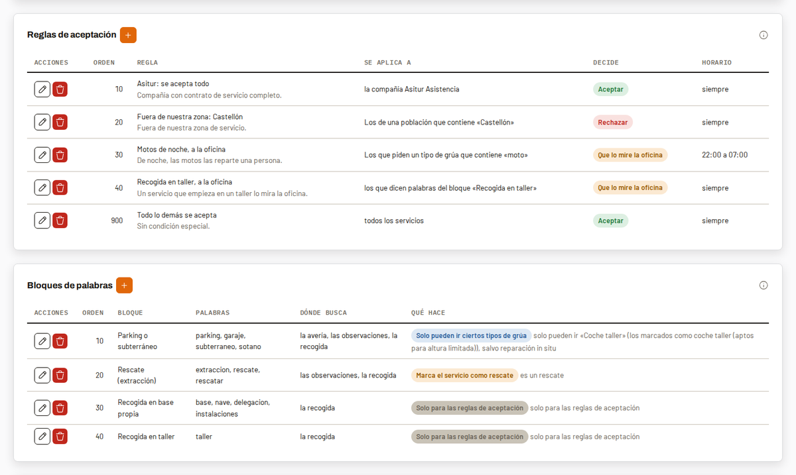
Task: Open info icon for Bloques de palabras
Action: pos(763,286)
